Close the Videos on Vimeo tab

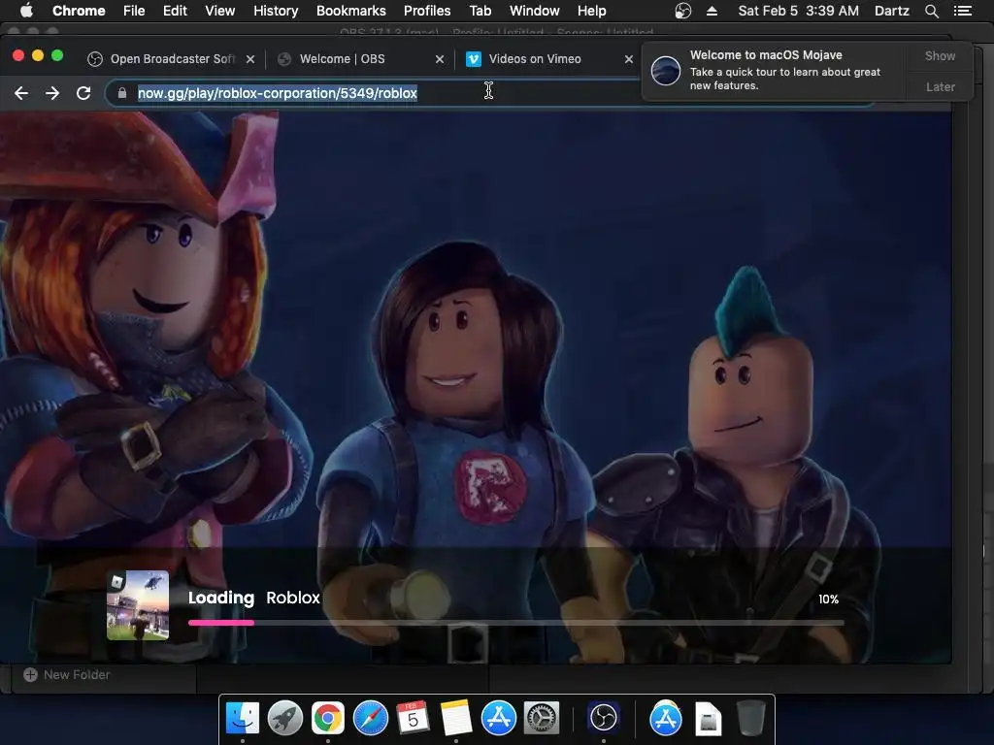tap(628, 59)
